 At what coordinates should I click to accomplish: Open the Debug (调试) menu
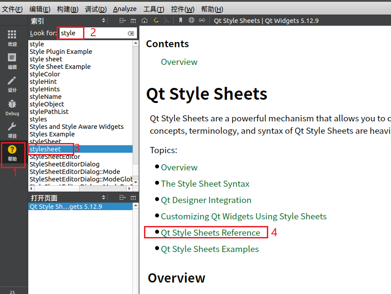click(x=95, y=9)
